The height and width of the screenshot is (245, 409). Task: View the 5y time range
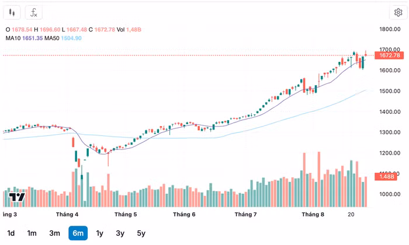pos(141,233)
